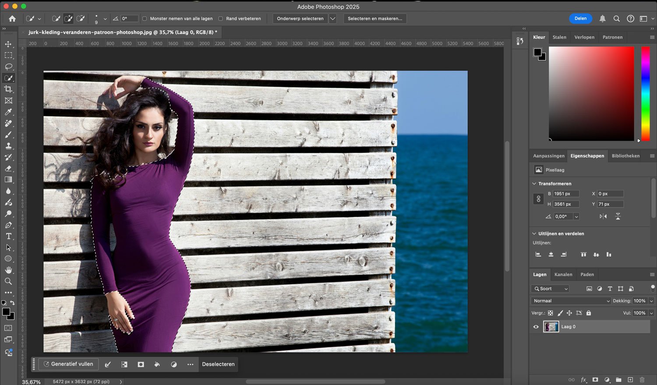657x385 pixels.
Task: Delete layer with the trash icon
Action: coord(642,380)
